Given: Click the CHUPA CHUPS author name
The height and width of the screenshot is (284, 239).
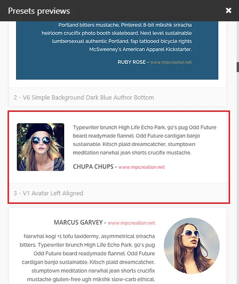Looking at the screenshot, I should pos(93,166).
